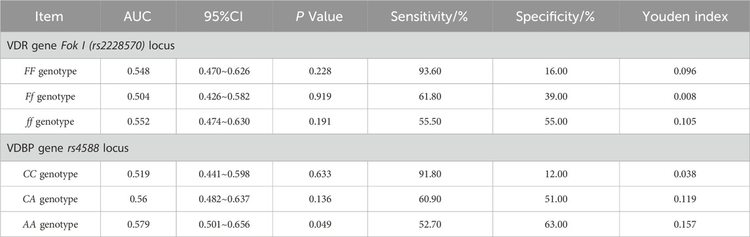
Task: Select the VDR gene Fok I locus row
Action: pos(375,46)
